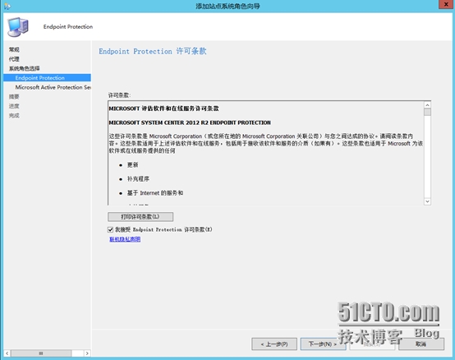Screen dimensions: 455x360
Task: Click sidebar horizontal scroll right arrow
Action: click(87, 353)
